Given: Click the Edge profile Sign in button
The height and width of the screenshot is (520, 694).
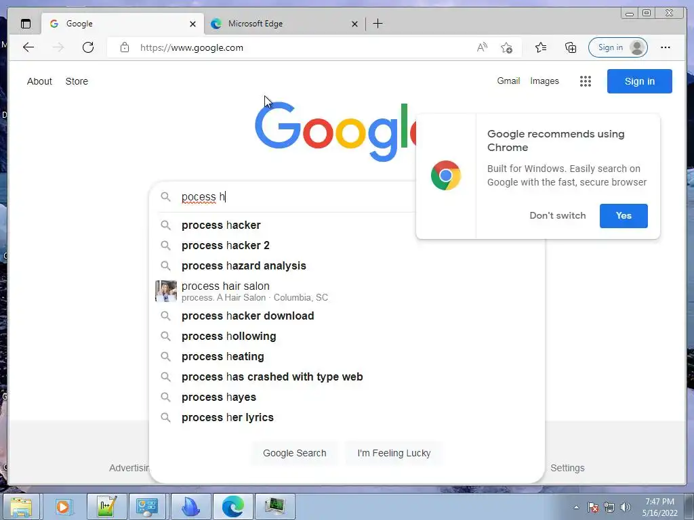Looking at the screenshot, I should coord(618,47).
